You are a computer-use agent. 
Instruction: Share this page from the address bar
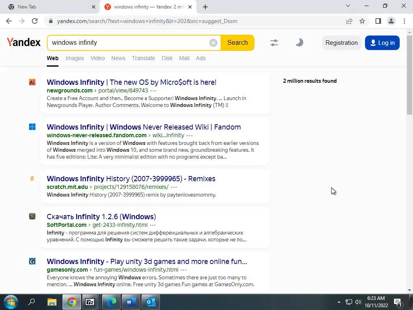click(x=349, y=21)
